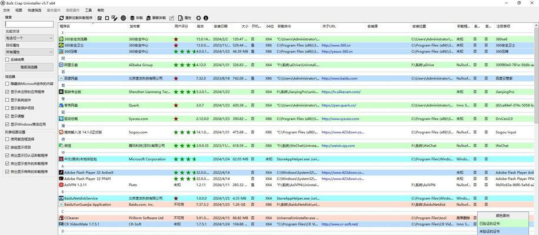Open the 工具 menu
This screenshot has width=539, height=235.
click(88, 11)
